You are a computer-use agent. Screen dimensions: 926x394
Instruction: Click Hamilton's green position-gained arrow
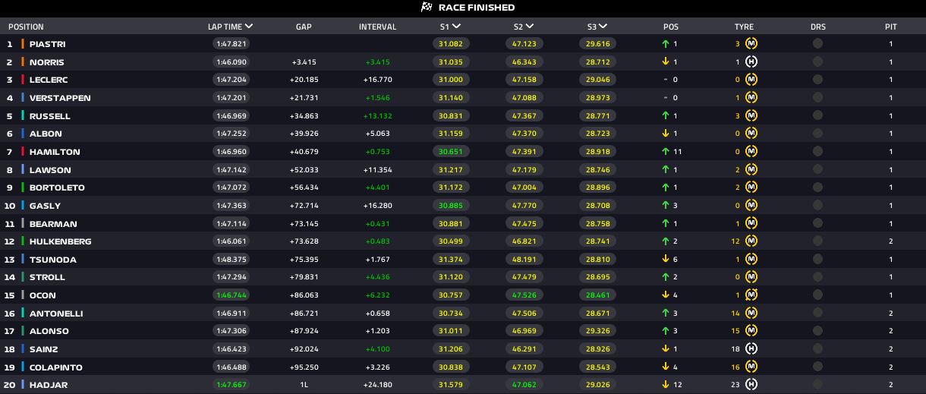666,152
